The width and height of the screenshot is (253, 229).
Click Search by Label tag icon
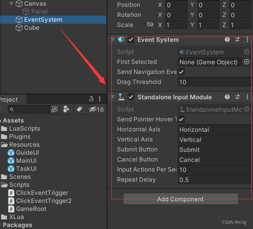79,109
